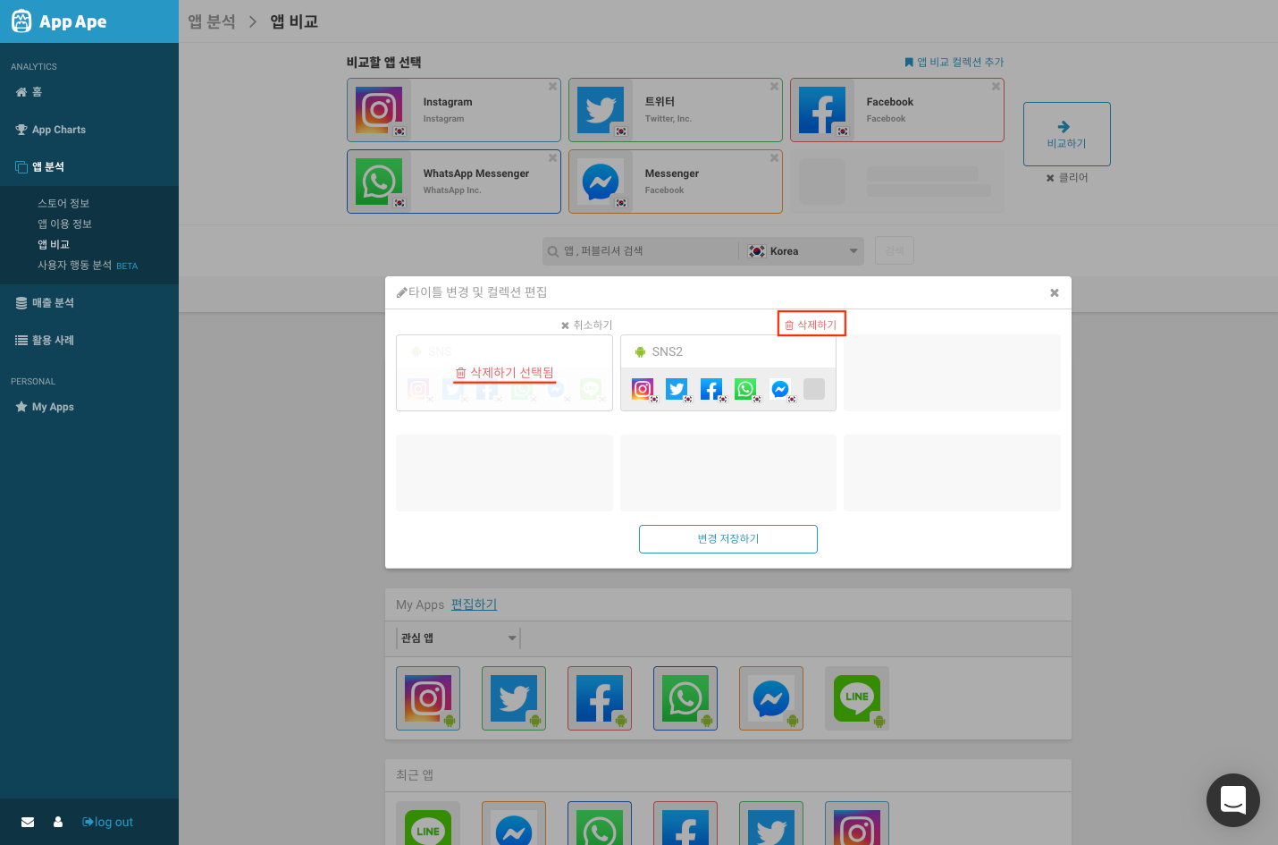Open 사용자 행동 분석 BETA item
1278x845 pixels.
[x=88, y=266]
